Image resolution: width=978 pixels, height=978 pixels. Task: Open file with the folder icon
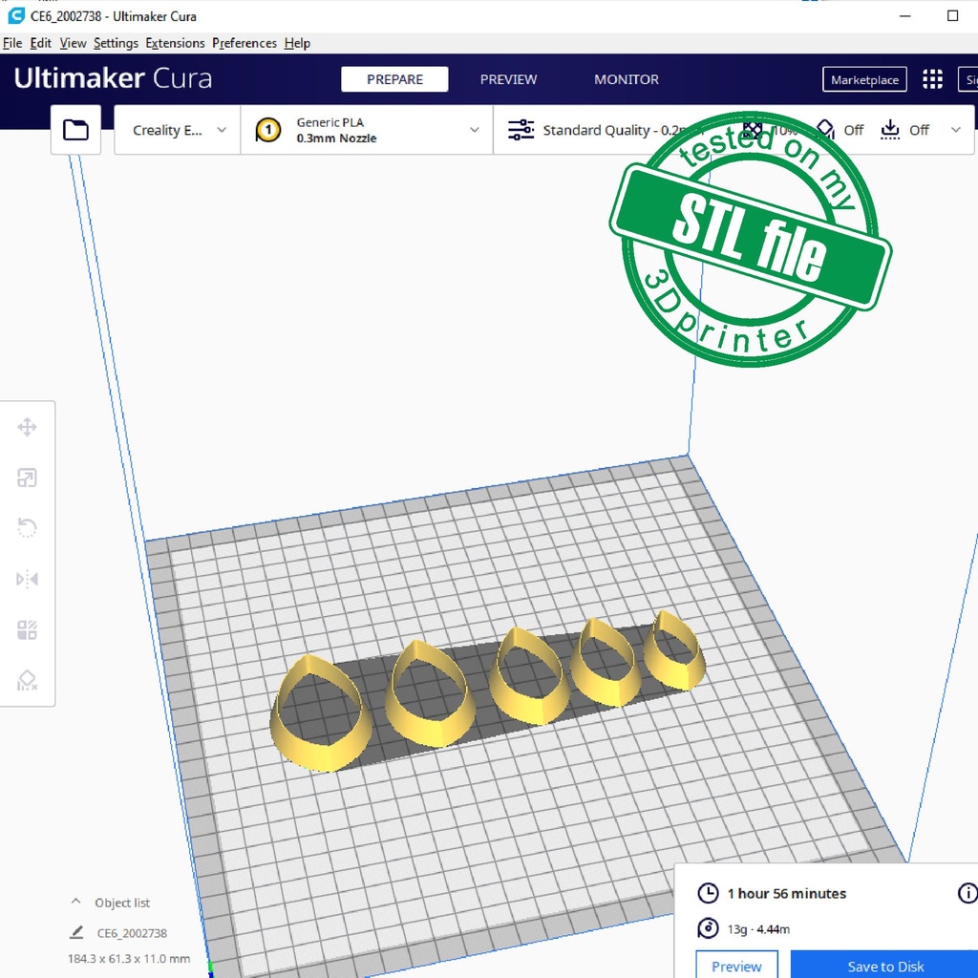coord(75,130)
